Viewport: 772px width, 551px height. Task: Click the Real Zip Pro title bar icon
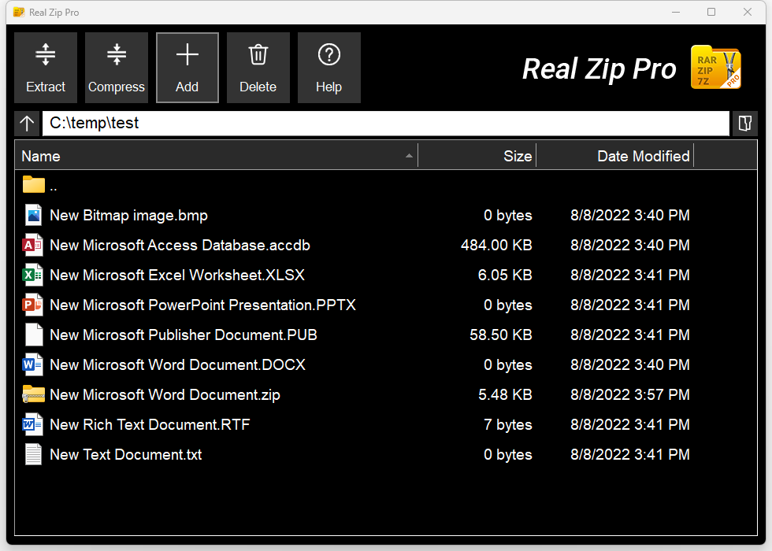click(19, 13)
